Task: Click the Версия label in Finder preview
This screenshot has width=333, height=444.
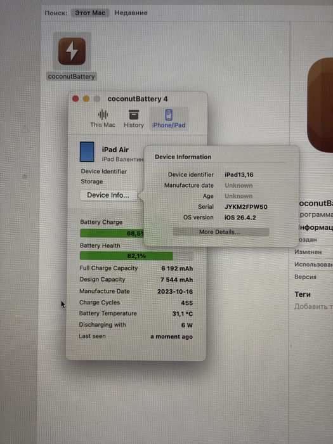Action: pos(305,277)
